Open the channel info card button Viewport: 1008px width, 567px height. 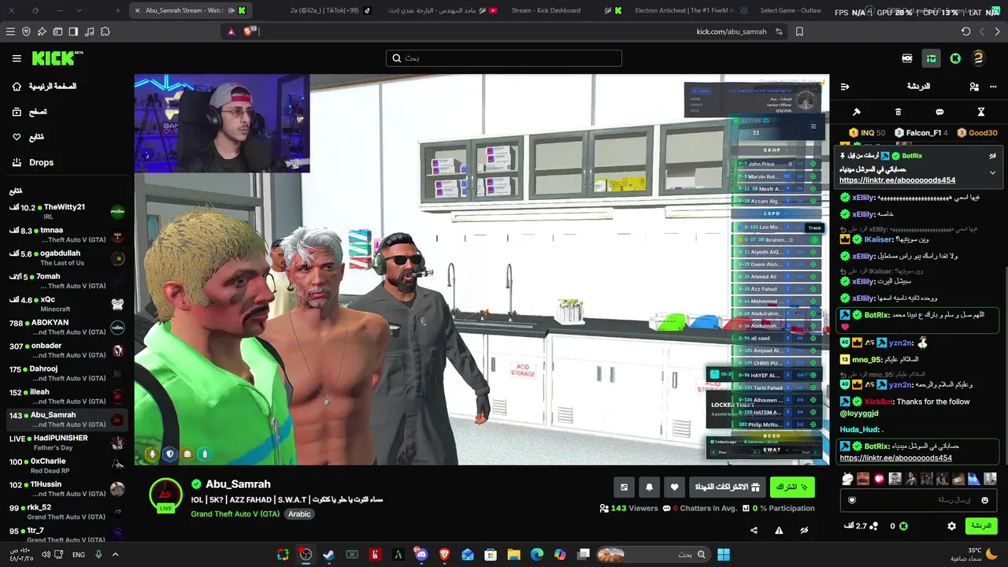624,487
